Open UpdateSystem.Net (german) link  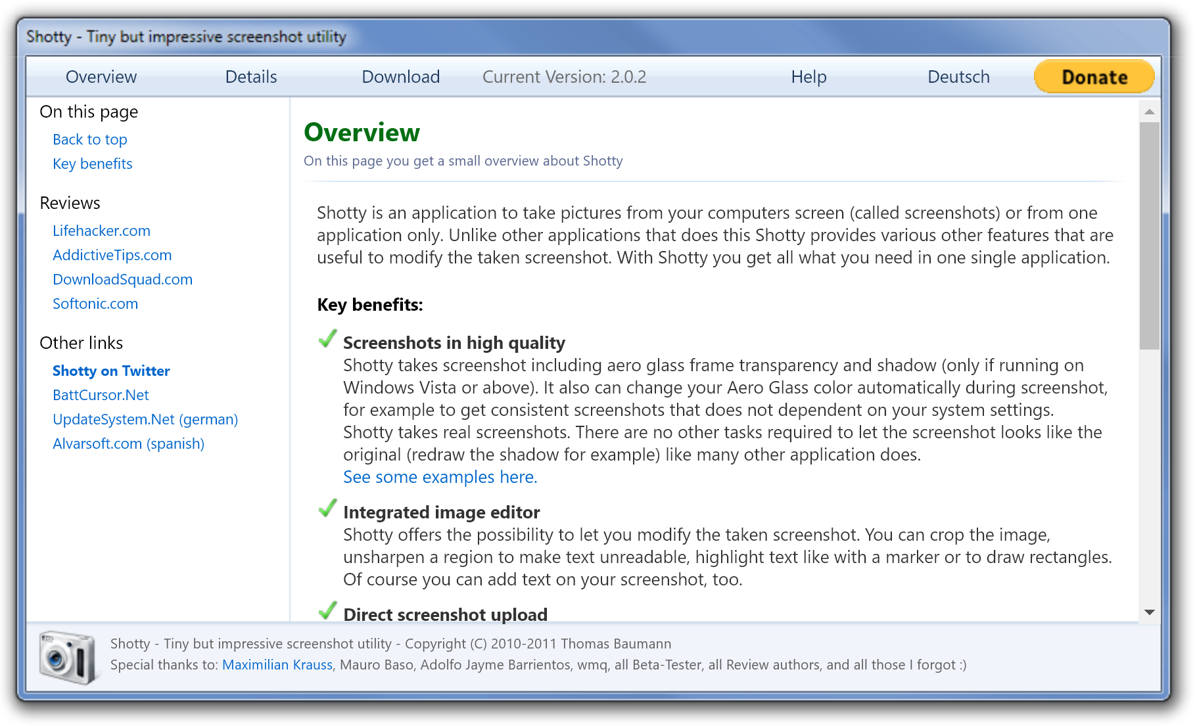click(145, 419)
